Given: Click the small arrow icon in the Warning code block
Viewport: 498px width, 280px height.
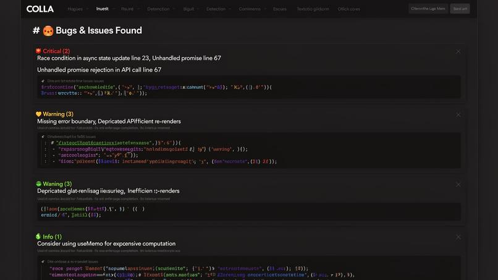Looking at the screenshot, I should [x=43, y=137].
